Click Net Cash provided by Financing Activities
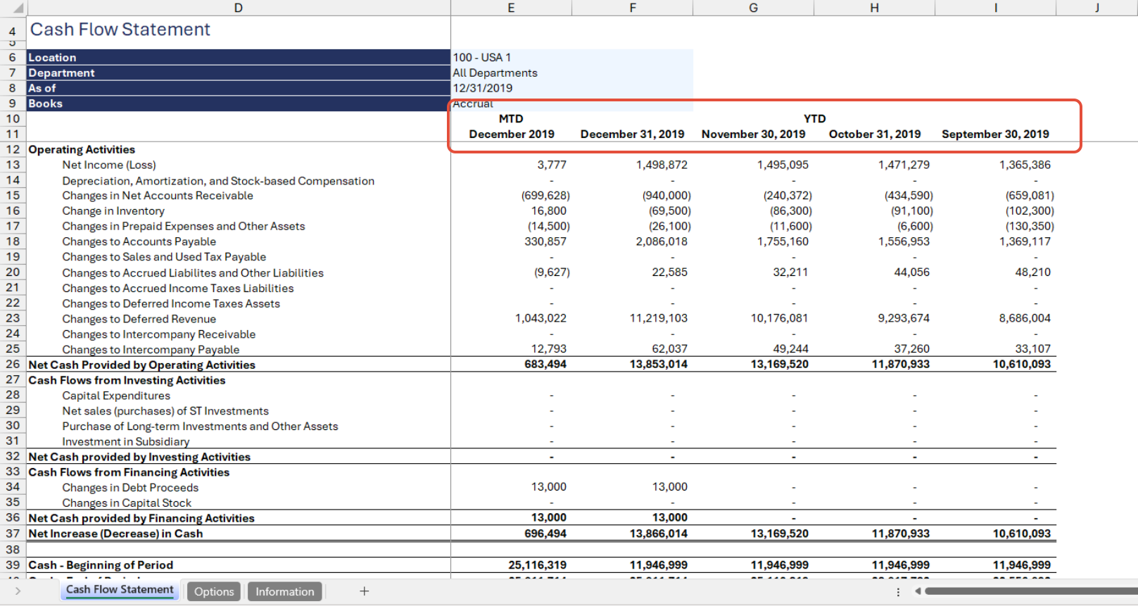Viewport: 1138px width, 606px height. [141, 518]
